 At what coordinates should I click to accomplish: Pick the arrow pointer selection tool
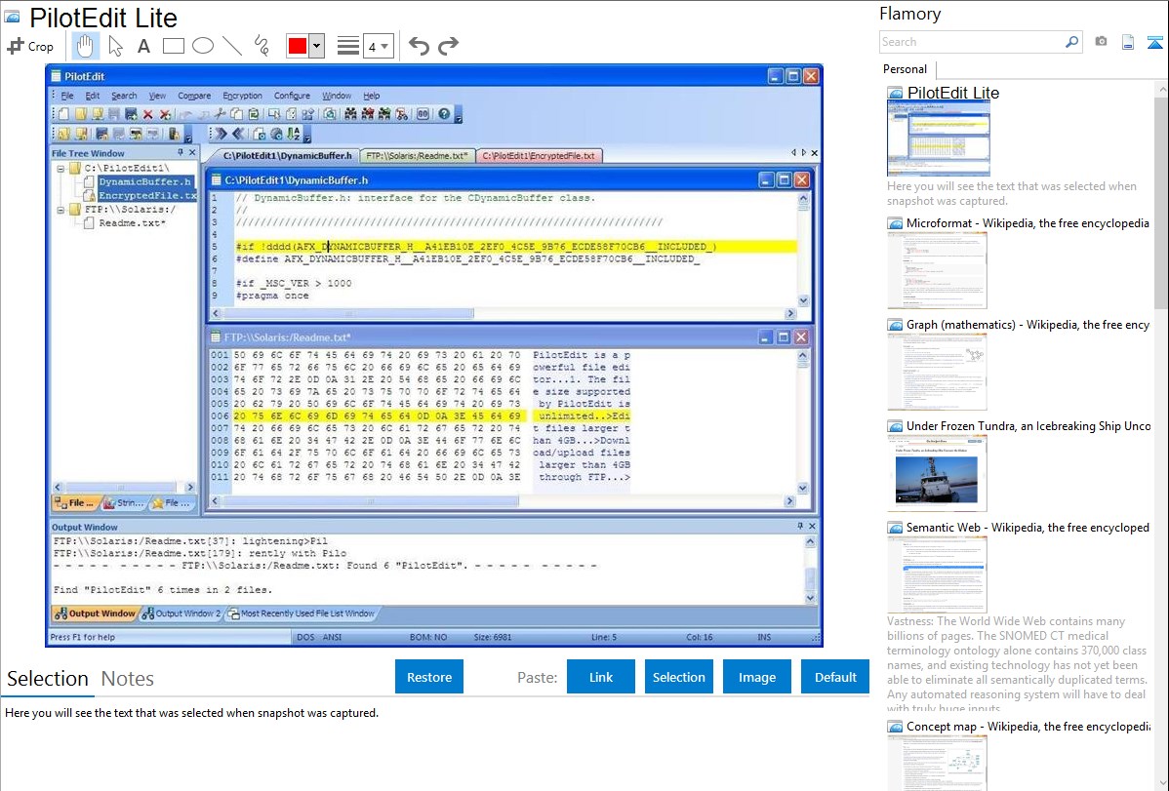coord(115,46)
